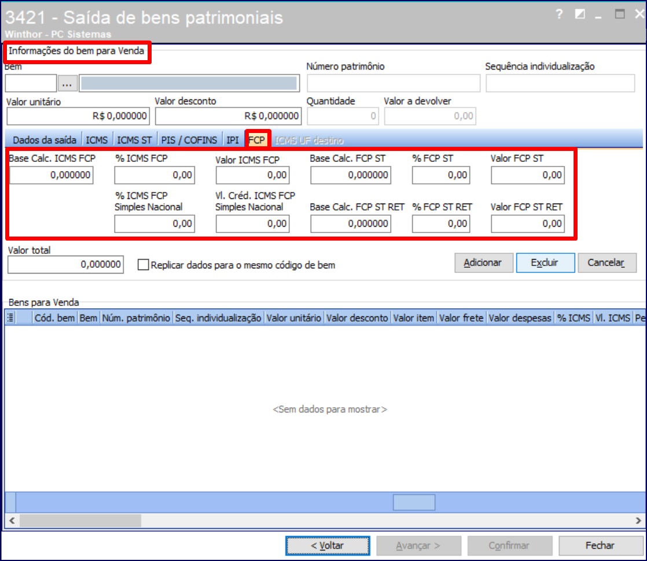Viewport: 647px width, 561px height.
Task: Click the Adicionar button
Action: [x=484, y=263]
